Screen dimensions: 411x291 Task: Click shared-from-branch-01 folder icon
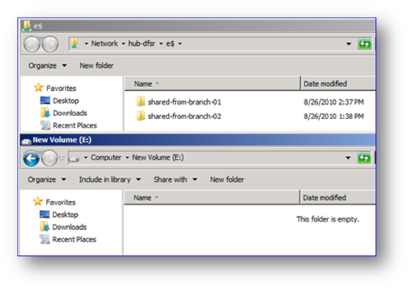coord(141,102)
